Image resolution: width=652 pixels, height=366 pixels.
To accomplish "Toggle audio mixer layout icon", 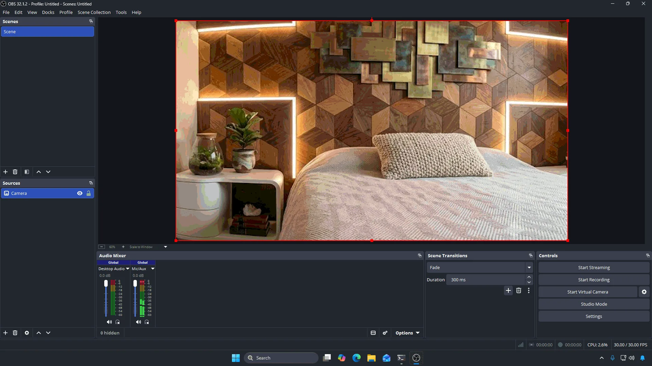I will click(x=373, y=333).
